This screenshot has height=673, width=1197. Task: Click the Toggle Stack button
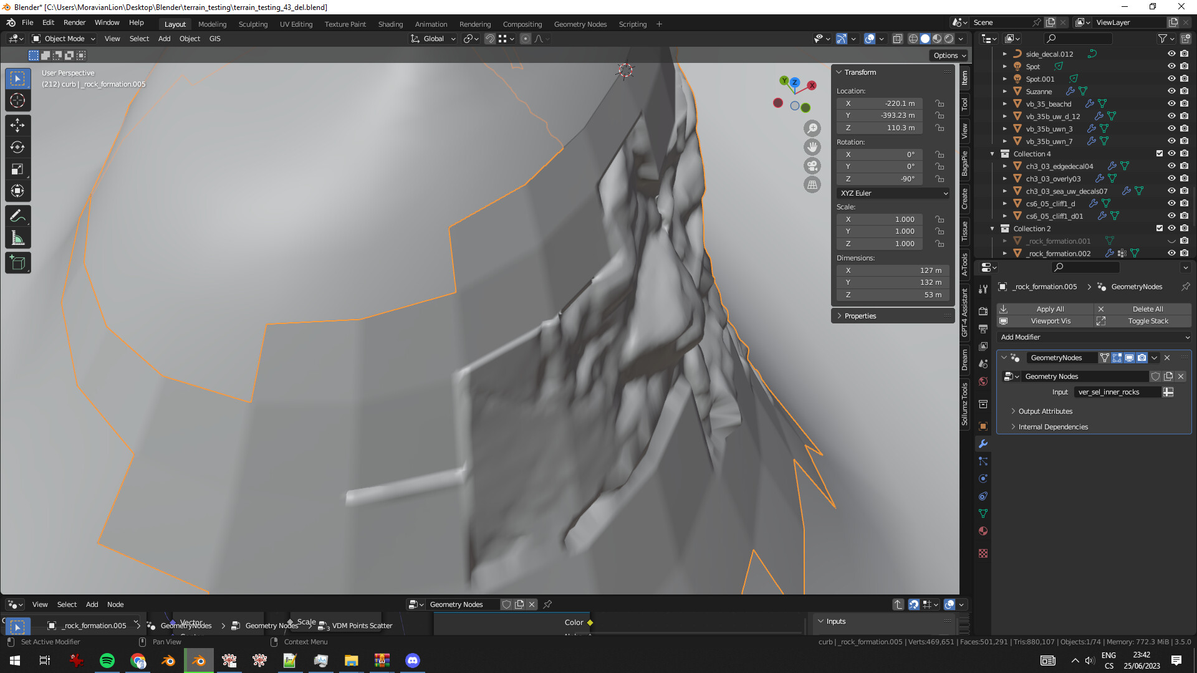(x=1143, y=321)
